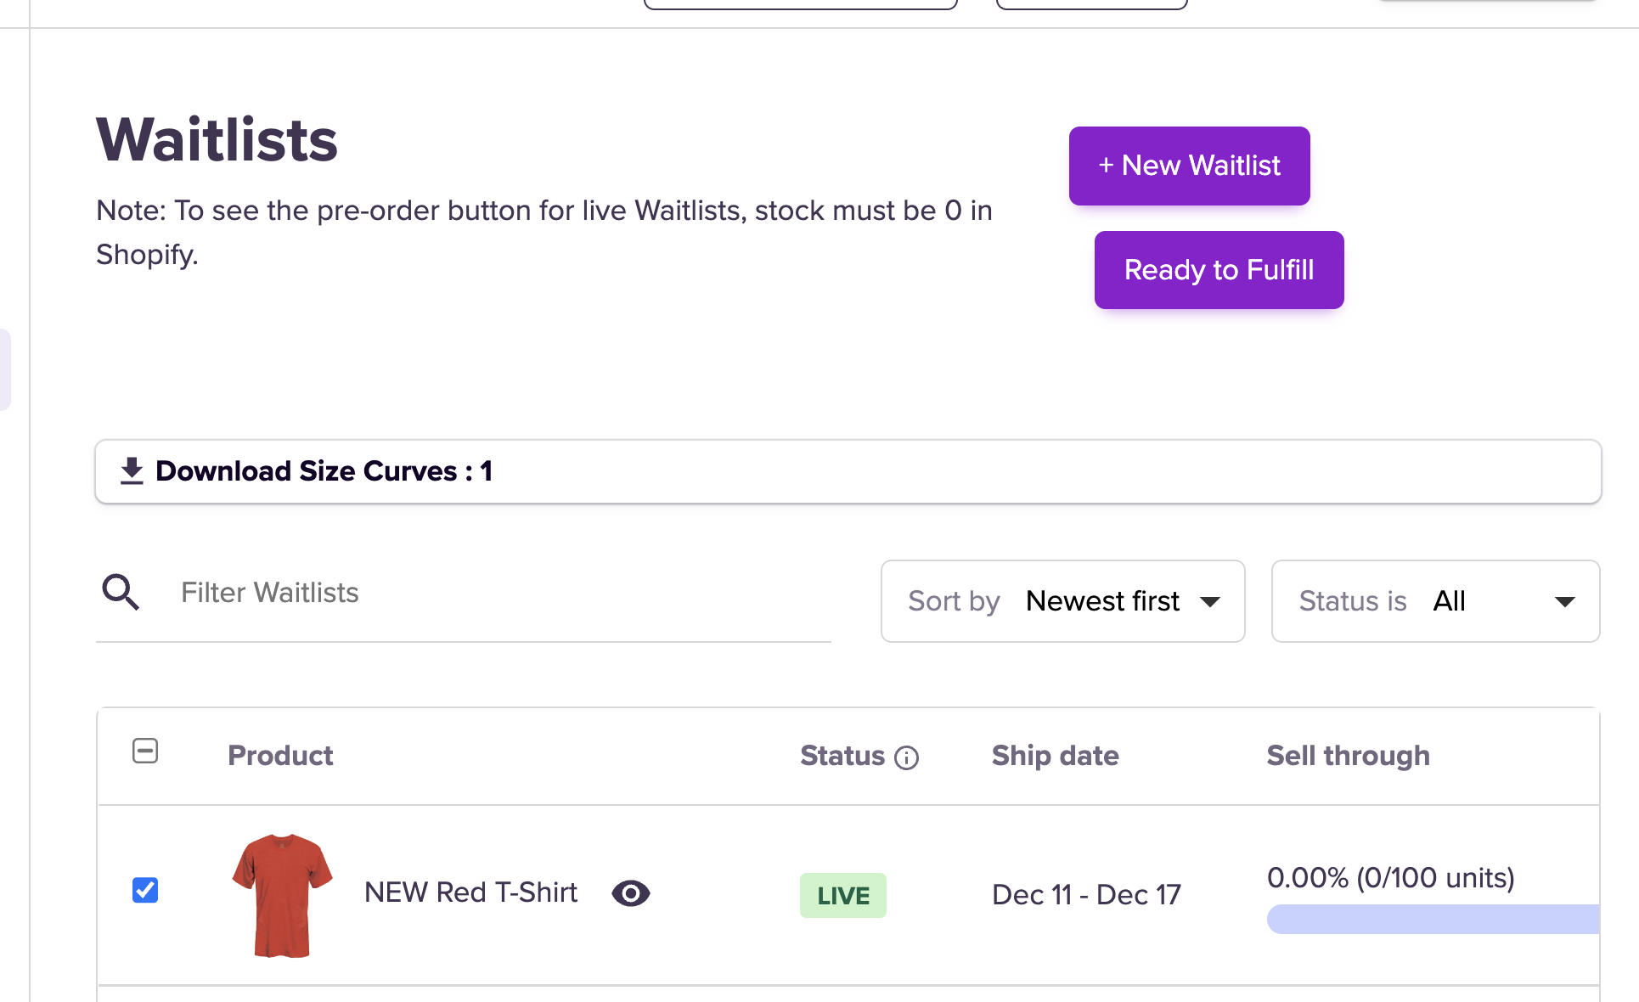Click the Status filter dropdown arrow
This screenshot has width=1639, height=1002.
(1564, 602)
